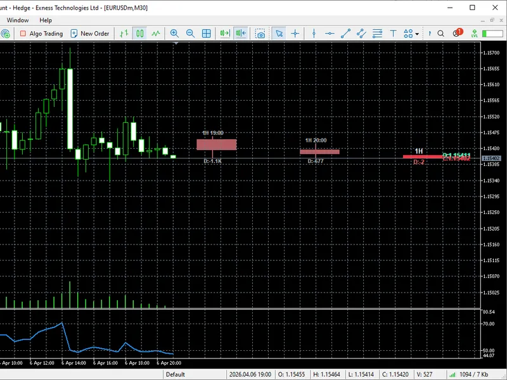Click the shapes objects icon

tap(408, 34)
